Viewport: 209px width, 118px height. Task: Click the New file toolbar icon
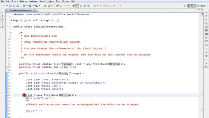[4, 6]
